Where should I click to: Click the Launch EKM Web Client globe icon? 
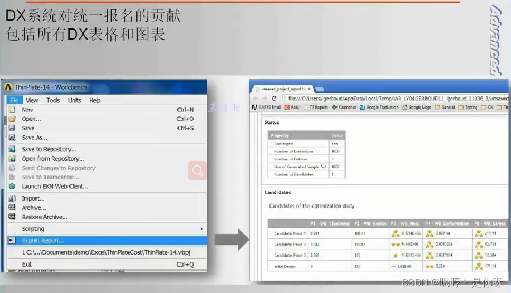[x=12, y=187]
